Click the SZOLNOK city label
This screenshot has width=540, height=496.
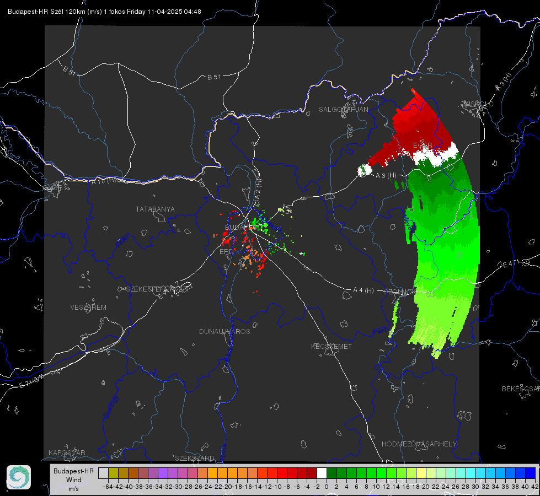[402, 292]
